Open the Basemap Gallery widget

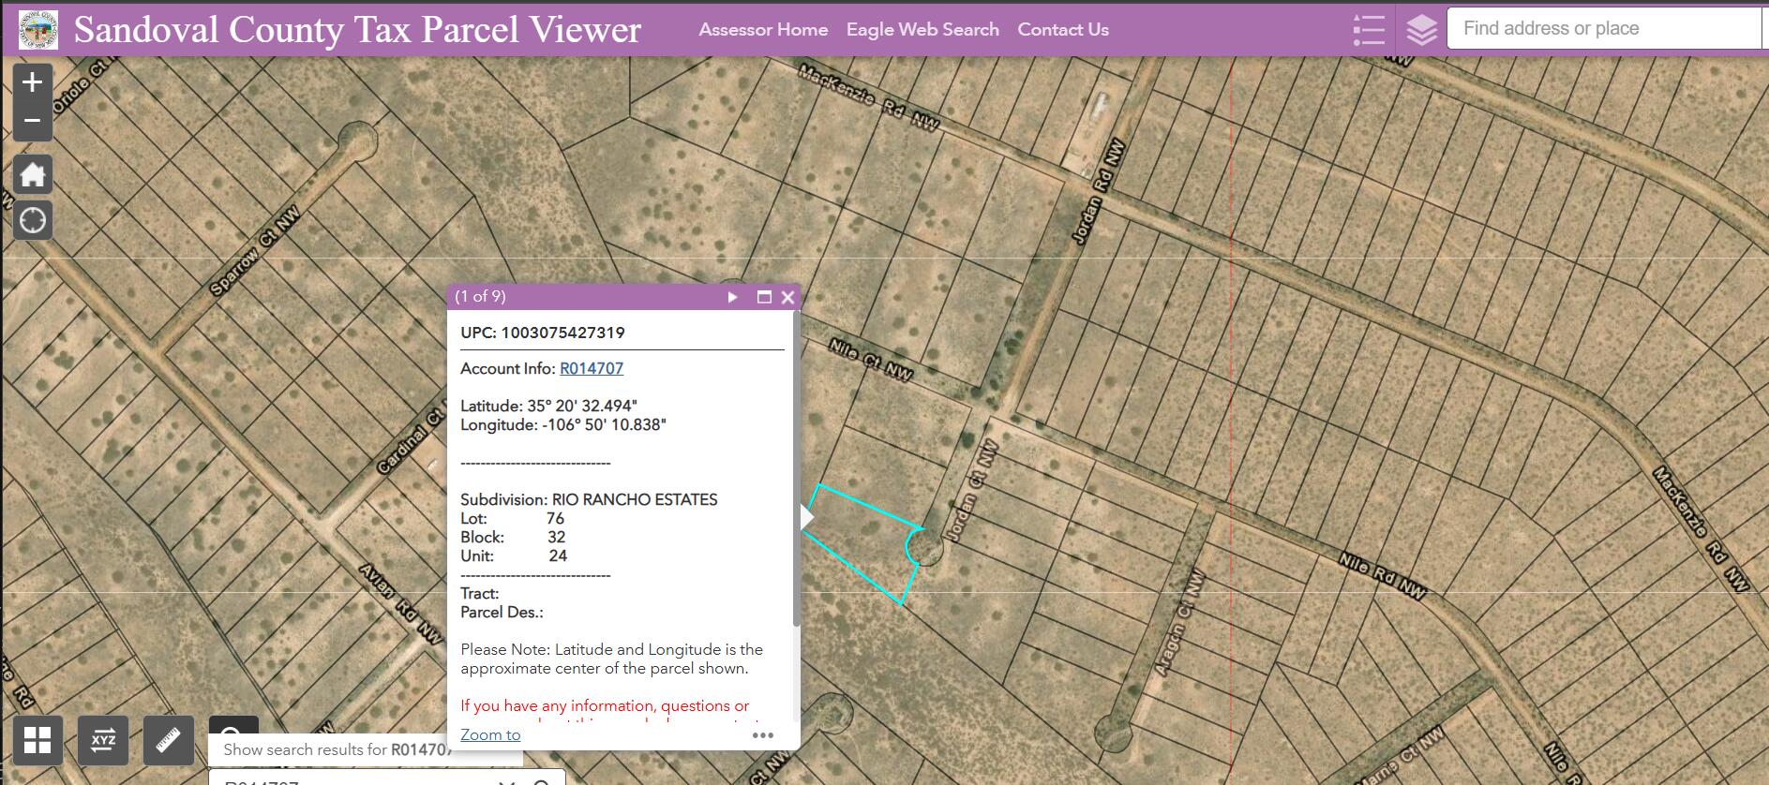pos(37,740)
